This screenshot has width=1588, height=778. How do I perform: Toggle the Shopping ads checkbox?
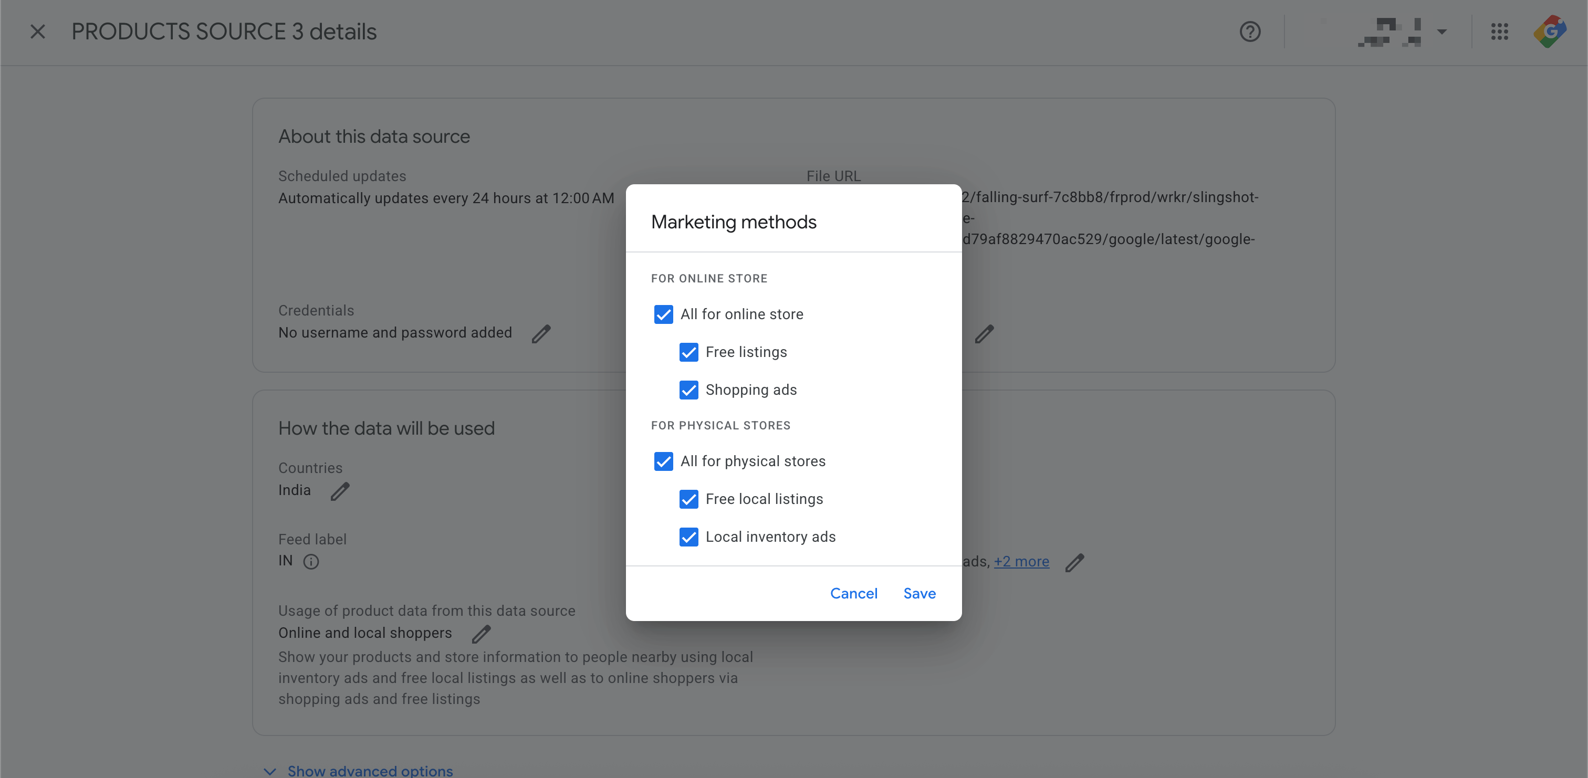click(688, 390)
